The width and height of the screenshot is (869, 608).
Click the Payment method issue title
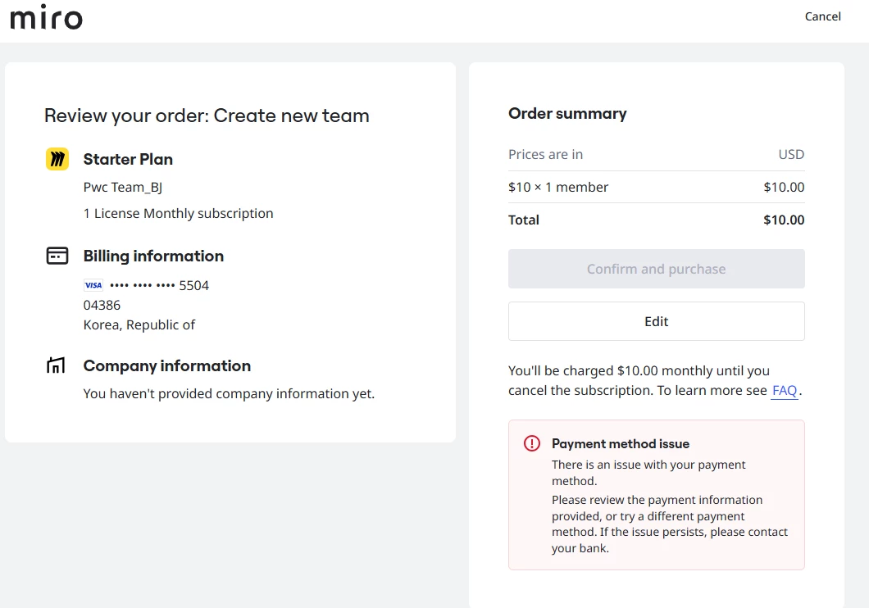621,443
